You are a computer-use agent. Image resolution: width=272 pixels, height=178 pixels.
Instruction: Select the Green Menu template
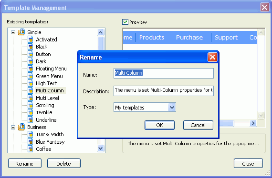49,76
